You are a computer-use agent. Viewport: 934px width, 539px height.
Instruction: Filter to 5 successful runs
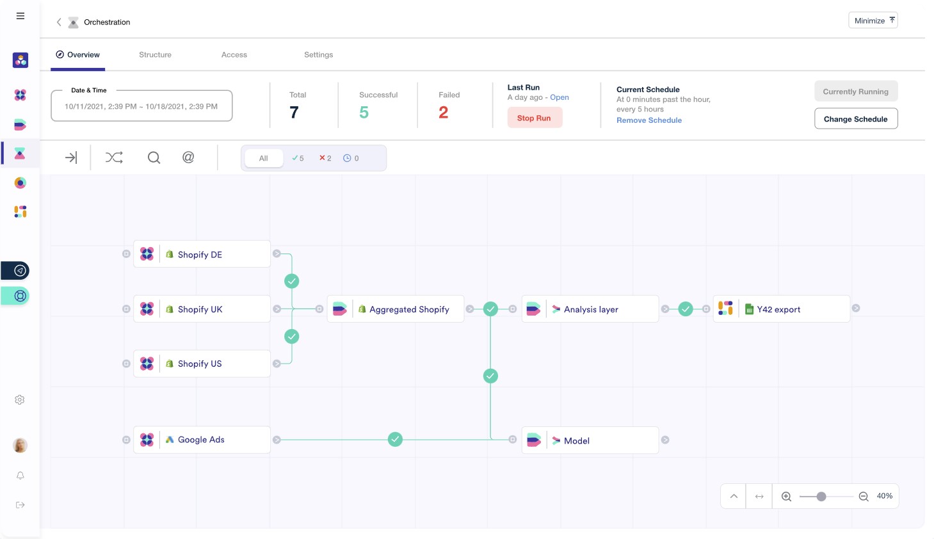click(x=298, y=159)
